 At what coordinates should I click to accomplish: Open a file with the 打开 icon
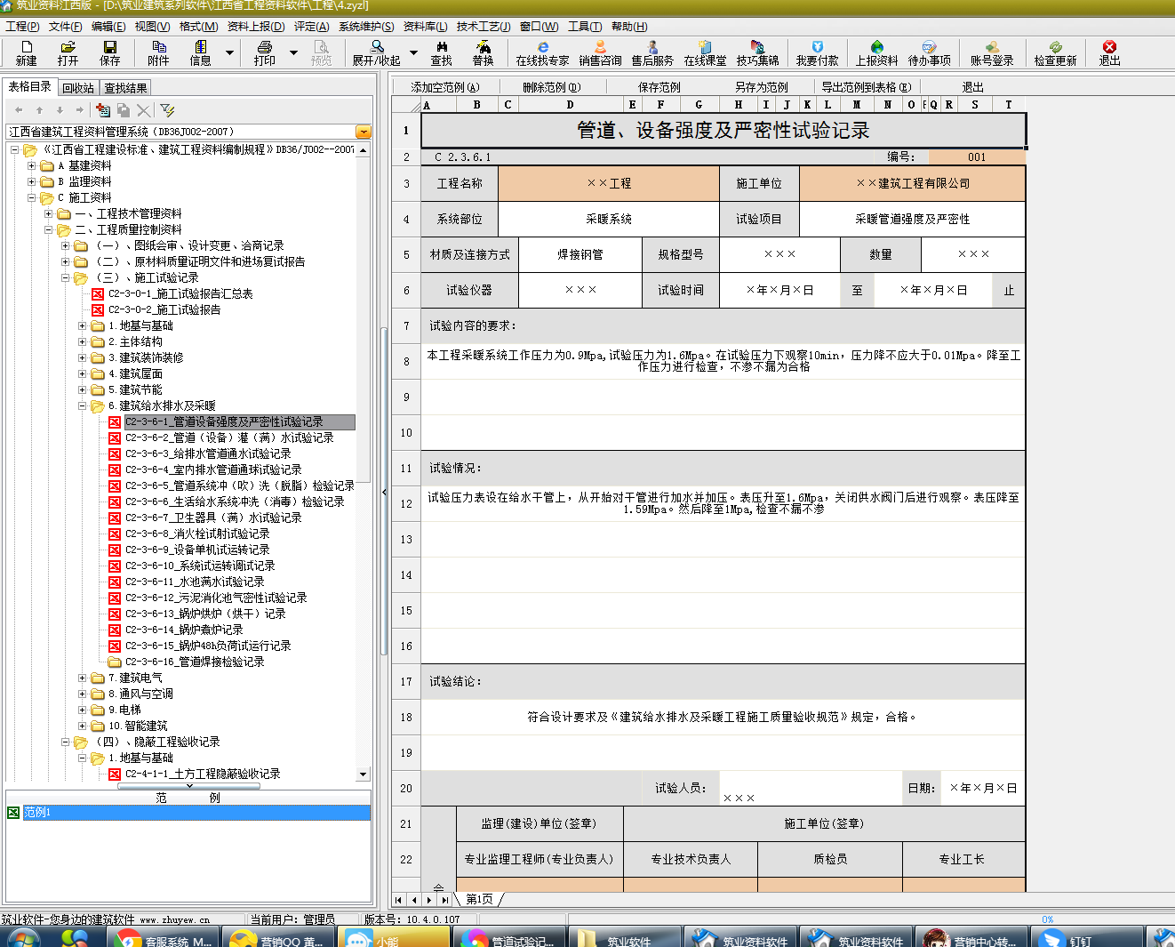68,52
